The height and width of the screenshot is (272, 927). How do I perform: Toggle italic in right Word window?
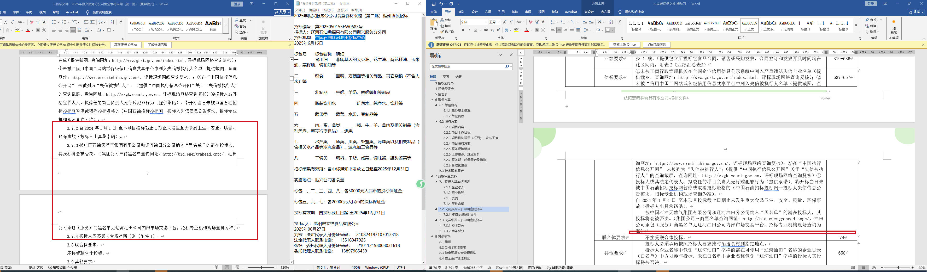(469, 30)
